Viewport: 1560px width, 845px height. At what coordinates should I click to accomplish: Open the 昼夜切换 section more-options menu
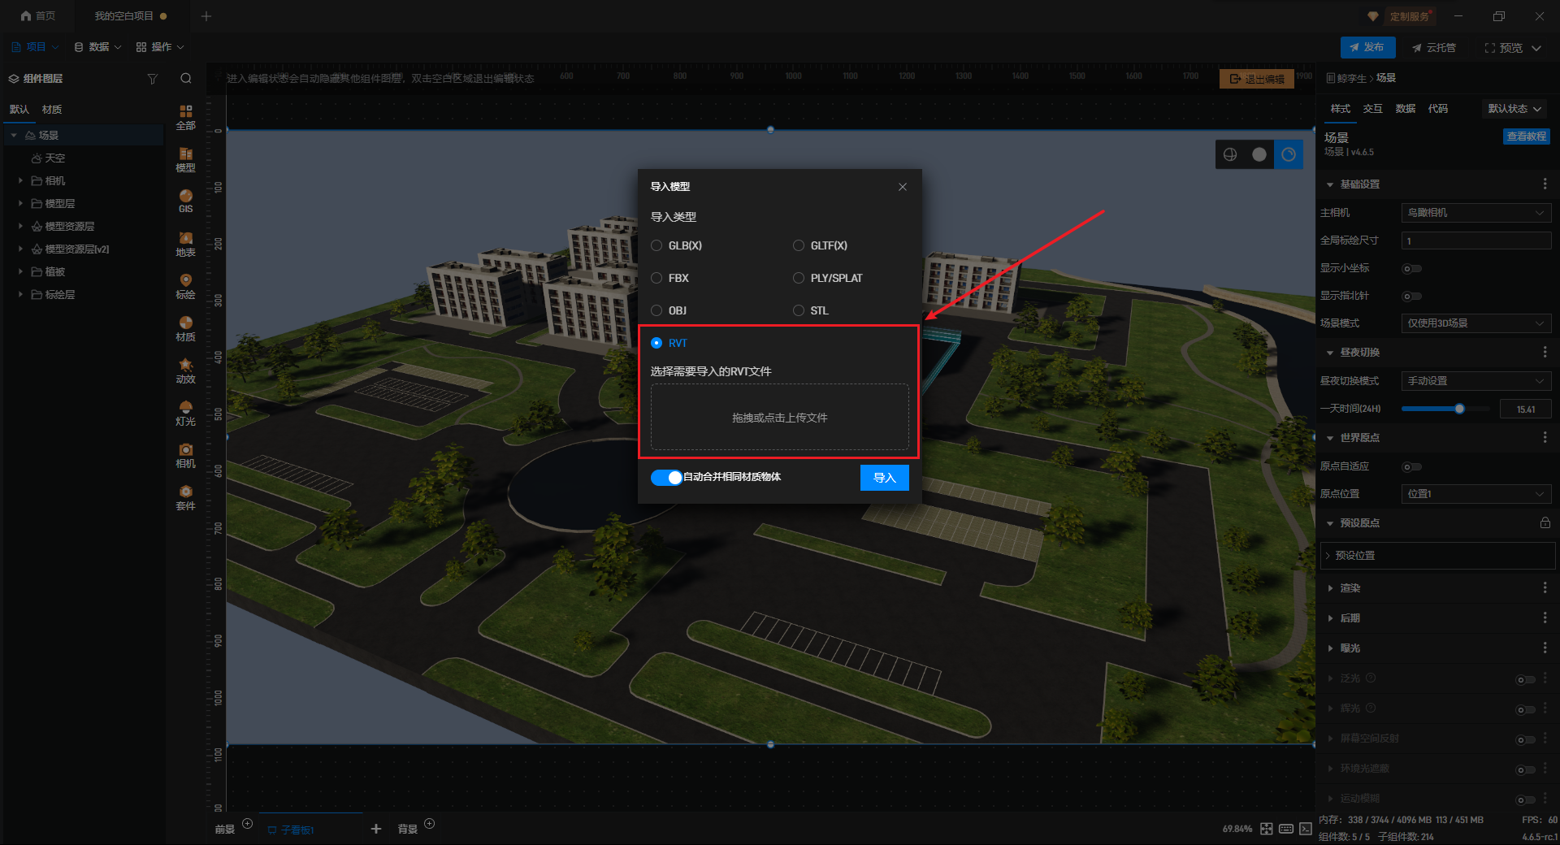(x=1545, y=352)
